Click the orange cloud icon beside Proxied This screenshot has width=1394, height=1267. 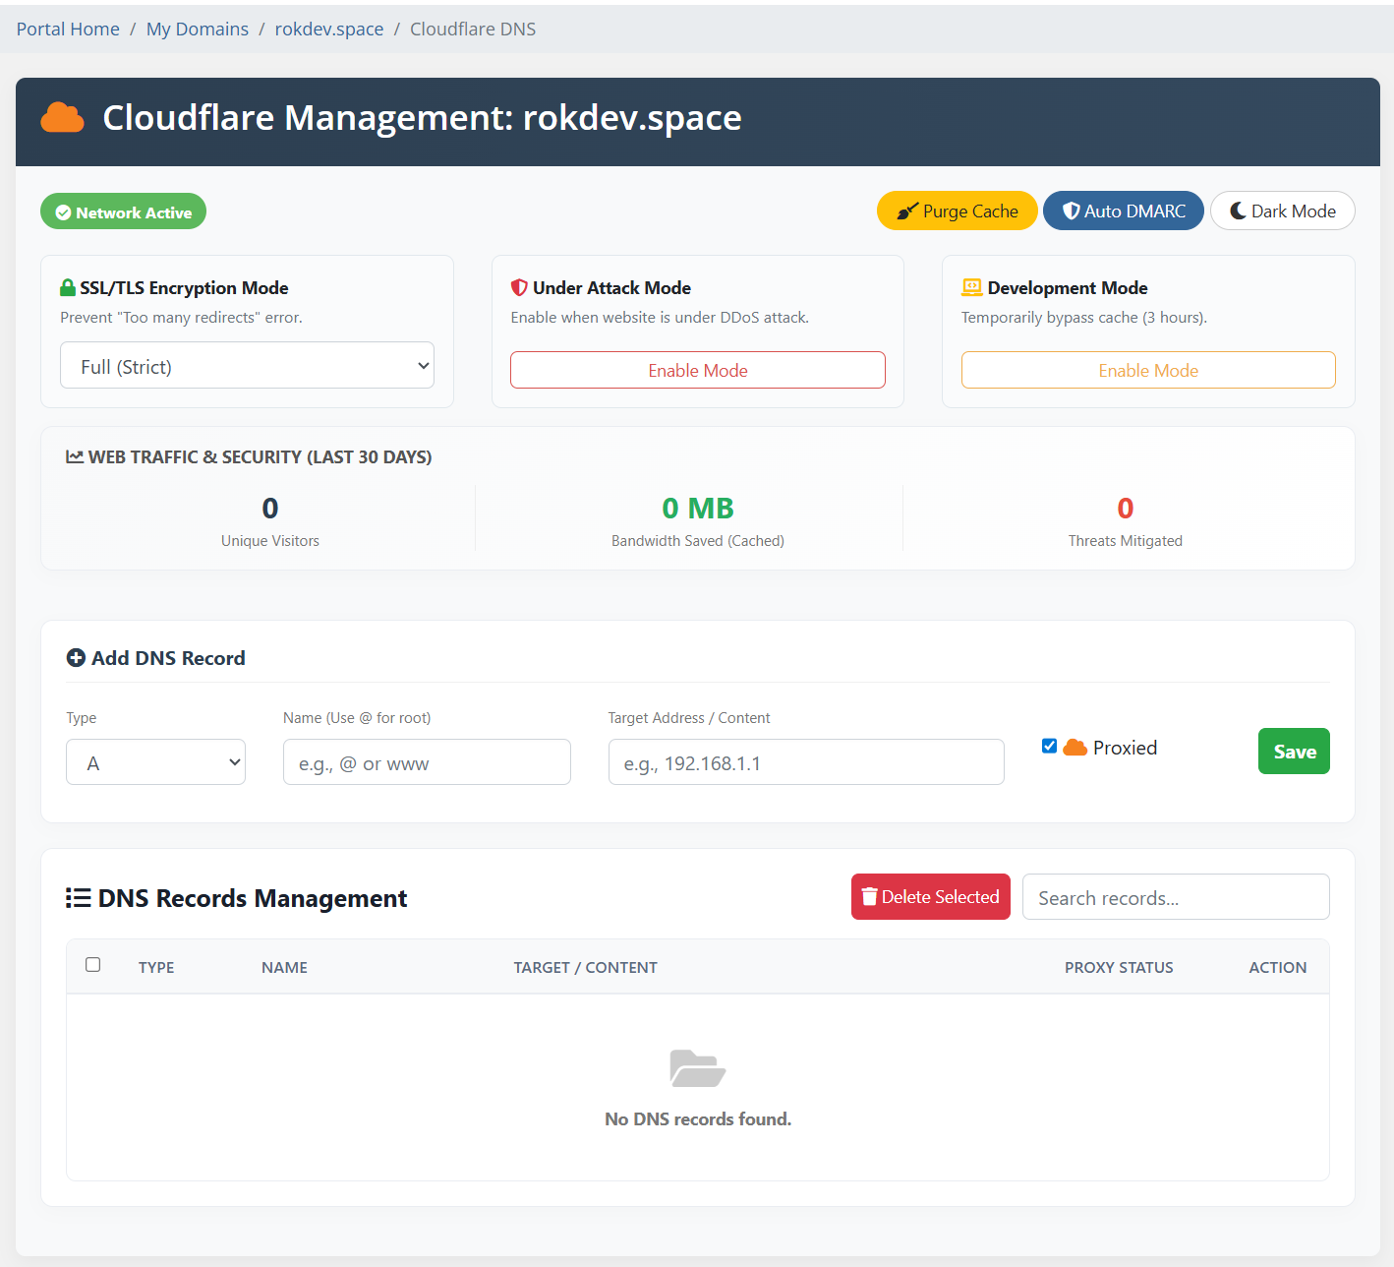coord(1075,748)
